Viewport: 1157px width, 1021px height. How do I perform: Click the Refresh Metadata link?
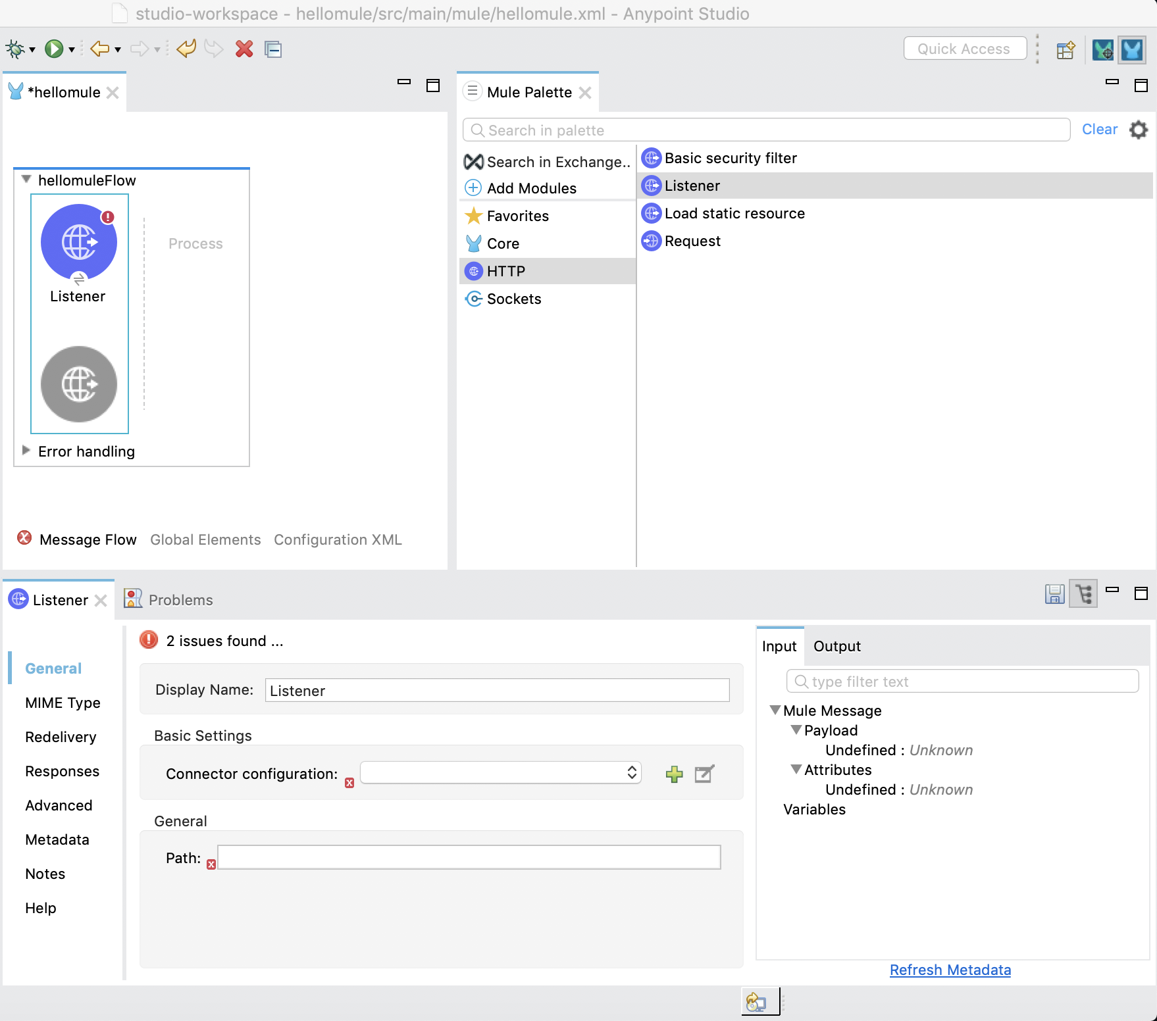[950, 970]
